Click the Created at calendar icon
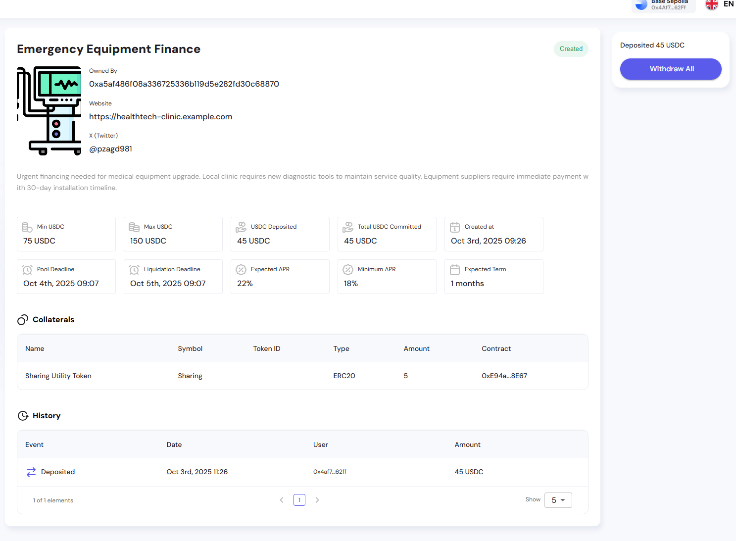 (x=455, y=227)
